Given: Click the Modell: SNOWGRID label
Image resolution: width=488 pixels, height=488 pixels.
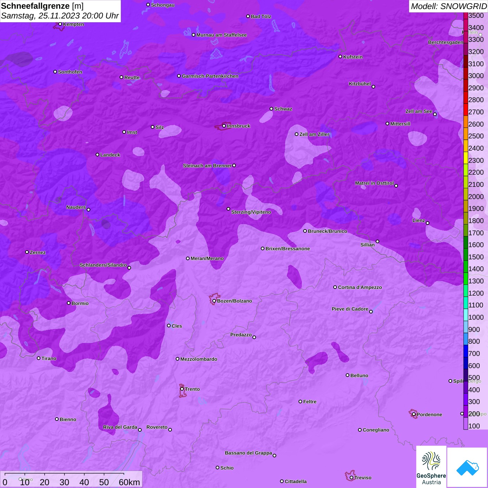Looking at the screenshot, I should point(448,6).
